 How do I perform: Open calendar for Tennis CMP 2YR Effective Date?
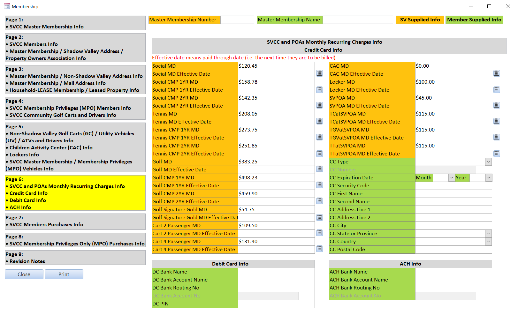[319, 154]
